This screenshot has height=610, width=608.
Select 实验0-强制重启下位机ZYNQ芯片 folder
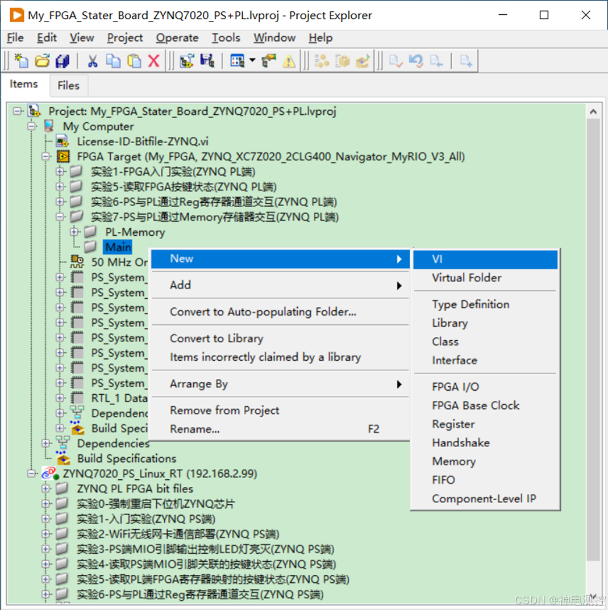tap(156, 504)
